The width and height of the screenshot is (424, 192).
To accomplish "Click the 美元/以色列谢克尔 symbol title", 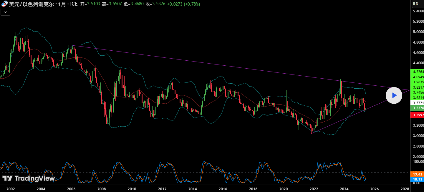I will 31,4.
